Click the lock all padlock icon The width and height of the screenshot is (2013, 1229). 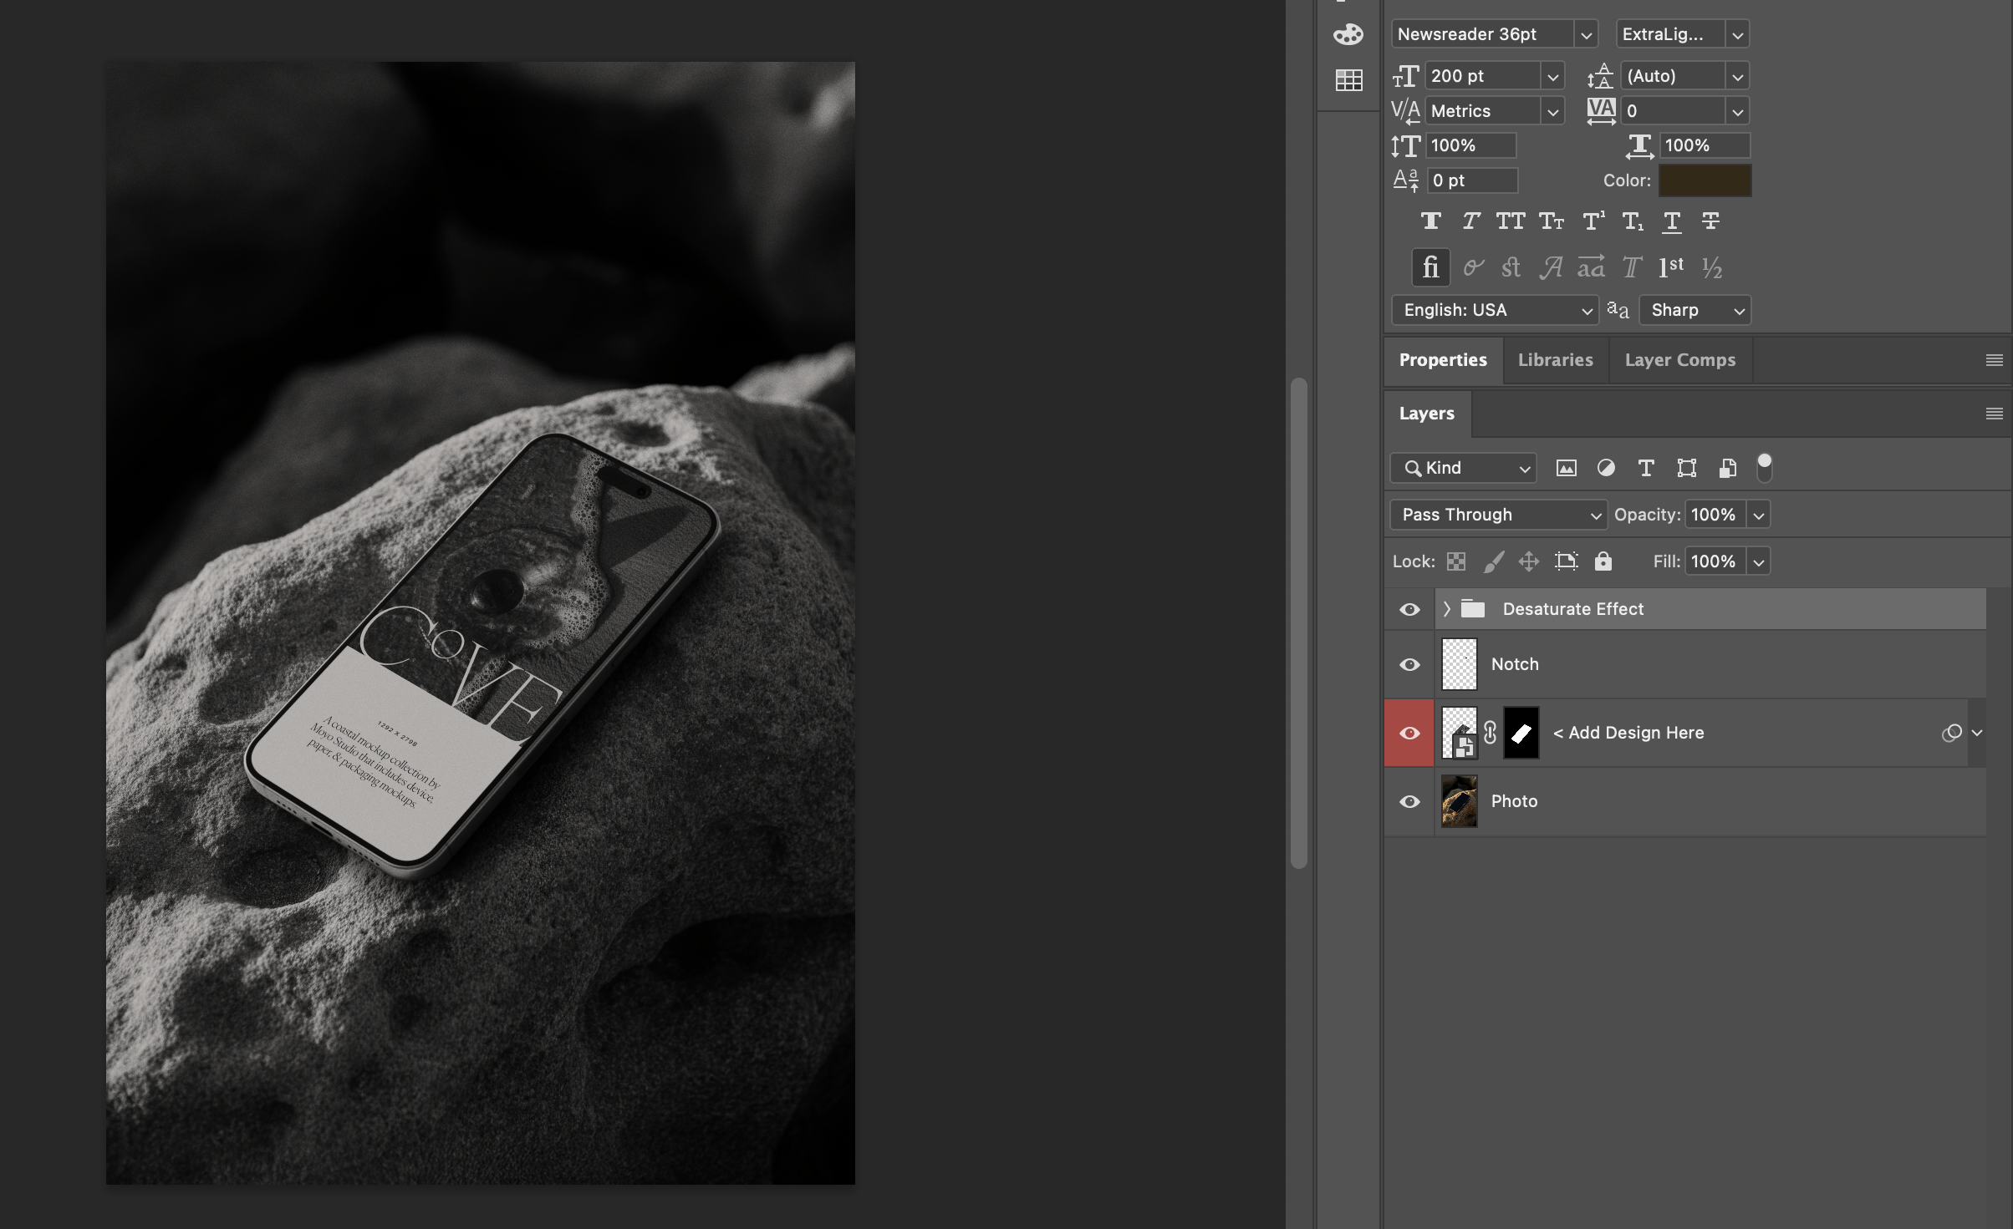(1603, 561)
